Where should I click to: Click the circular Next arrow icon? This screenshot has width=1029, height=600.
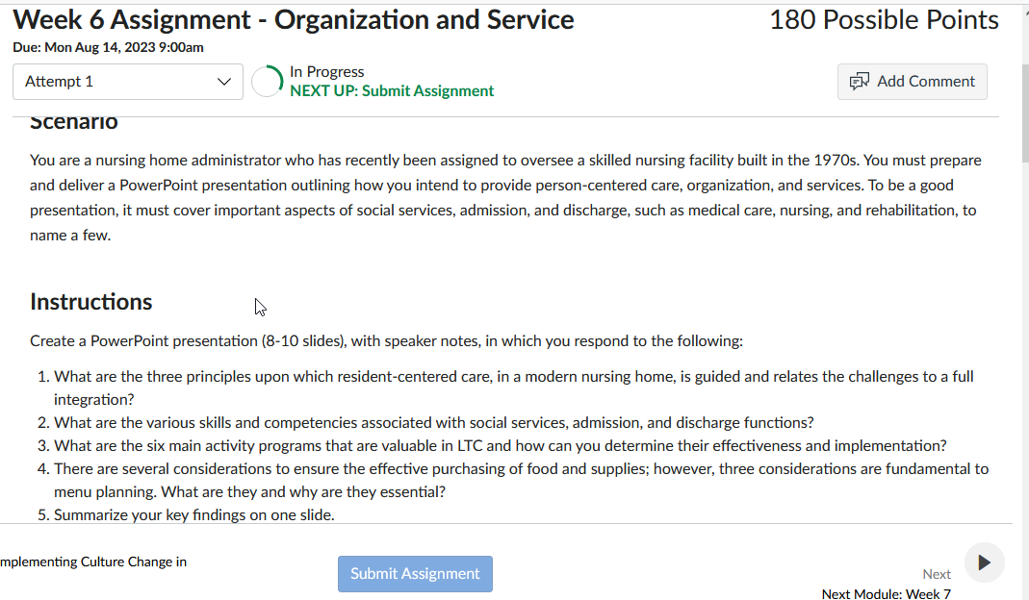(x=984, y=562)
